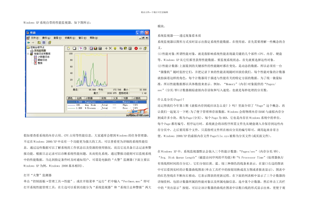
Task: Click the 父系 column header
Action: pos(117,98)
